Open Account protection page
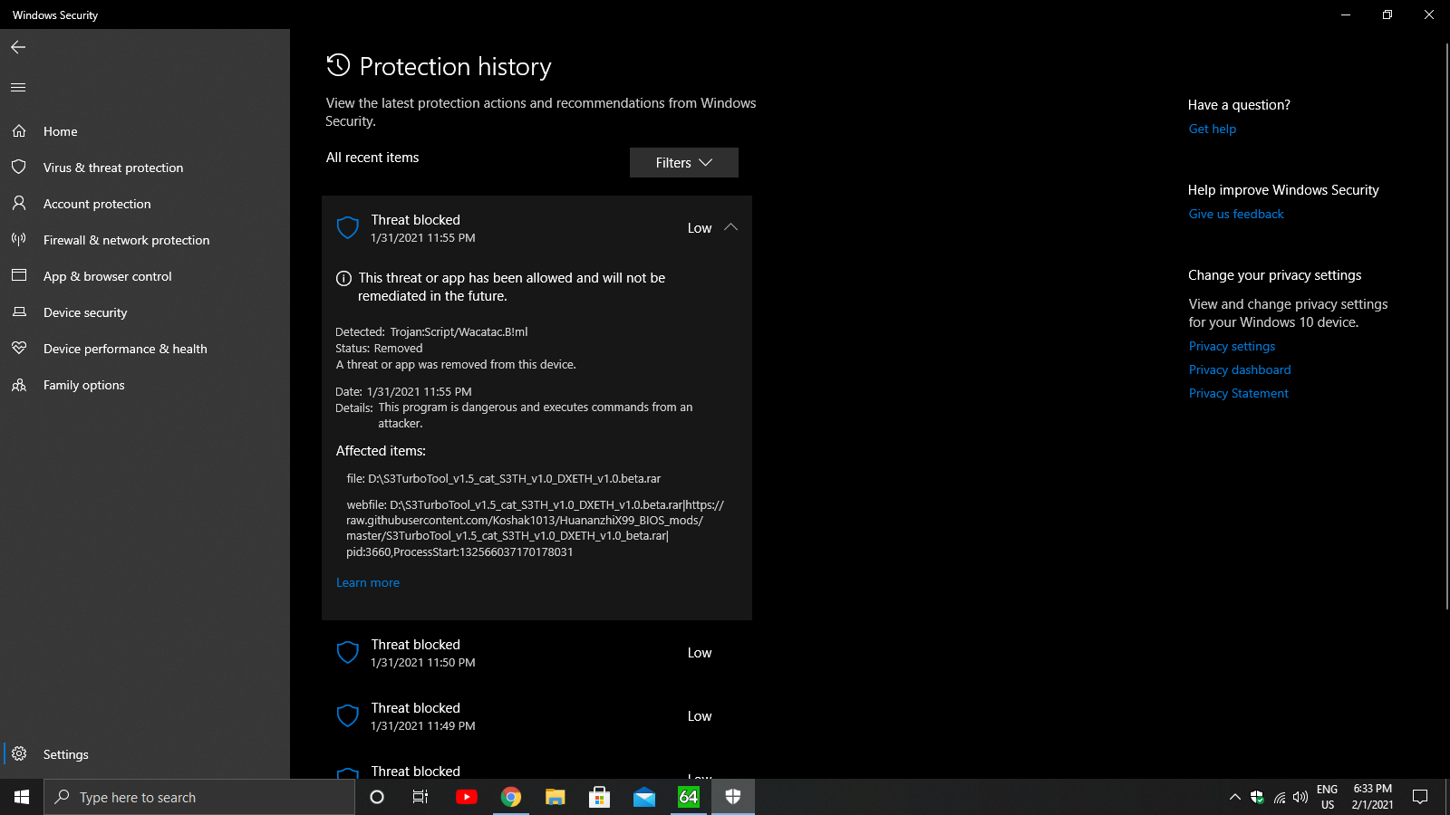This screenshot has height=815, width=1450. [x=145, y=204]
